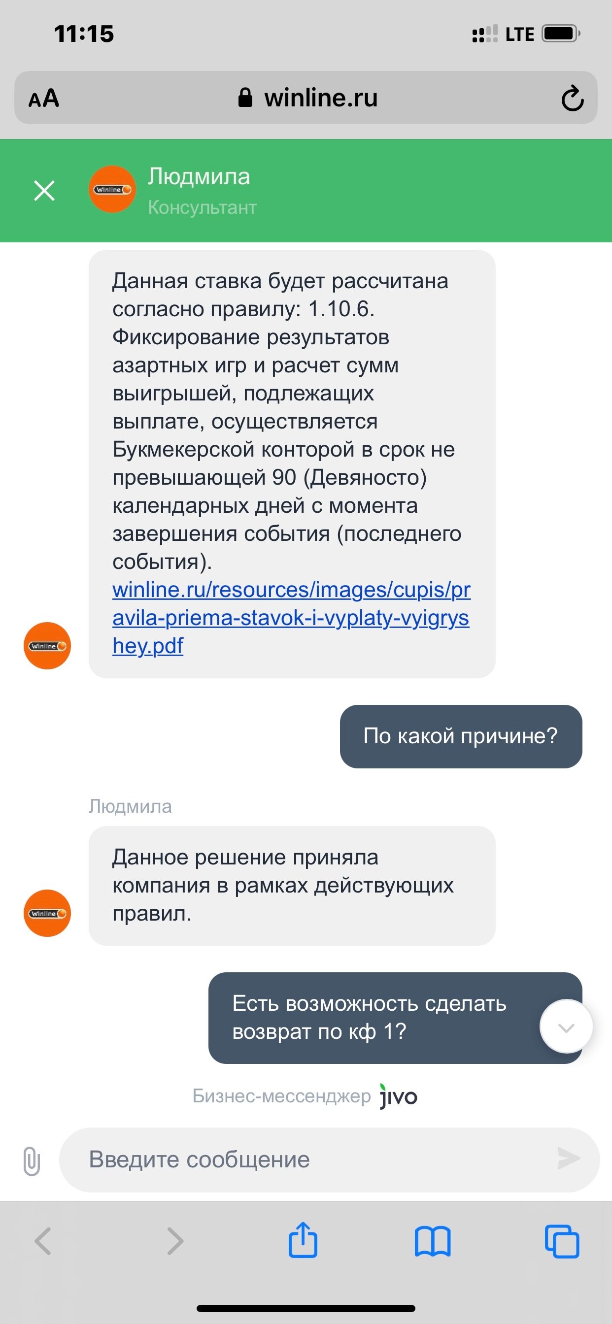612x1324 pixels.
Task: Tap the "Данное решение приняла" reply bubble
Action: (292, 885)
